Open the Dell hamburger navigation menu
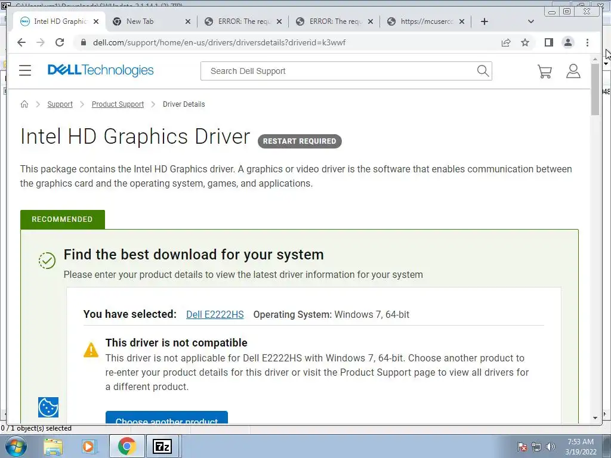The height and width of the screenshot is (458, 611). pyautogui.click(x=25, y=70)
